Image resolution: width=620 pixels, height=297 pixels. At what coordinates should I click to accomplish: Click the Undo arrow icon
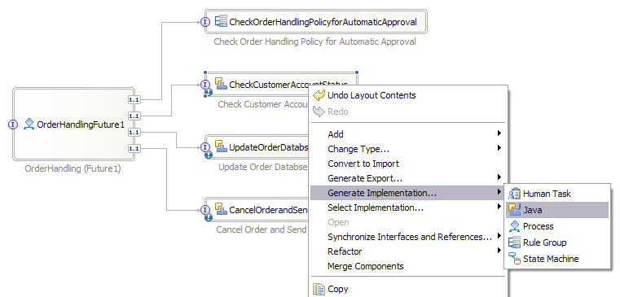click(319, 95)
